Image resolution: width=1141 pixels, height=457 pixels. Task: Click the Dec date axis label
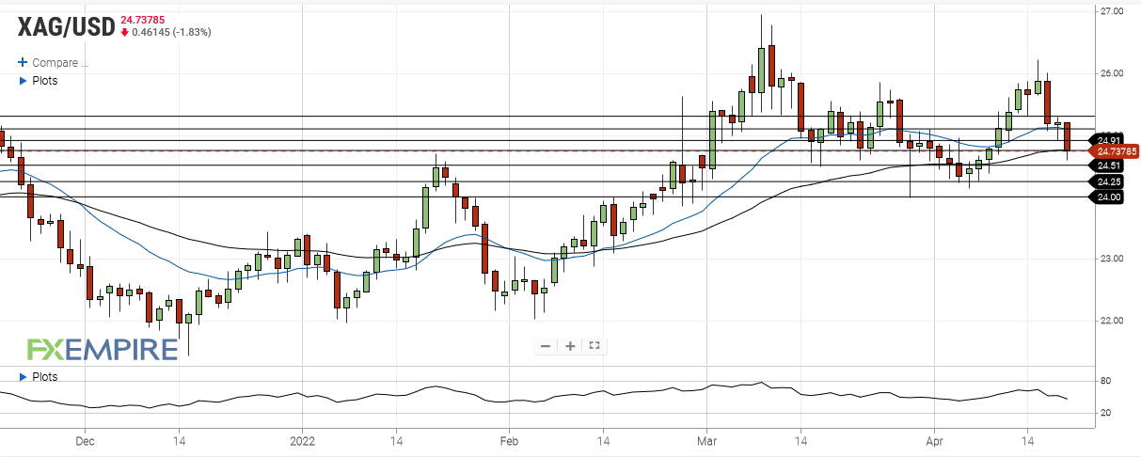pyautogui.click(x=85, y=440)
